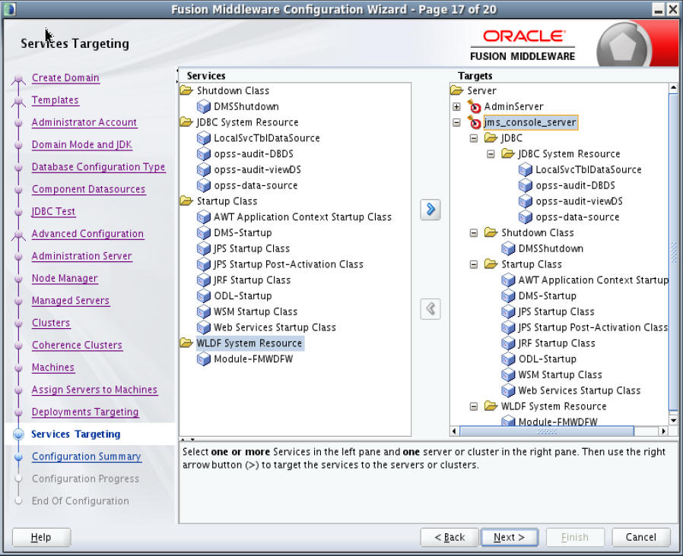Click the JPS Startup Class icon in Targets pane
Image resolution: width=683 pixels, height=556 pixels.
click(x=508, y=311)
